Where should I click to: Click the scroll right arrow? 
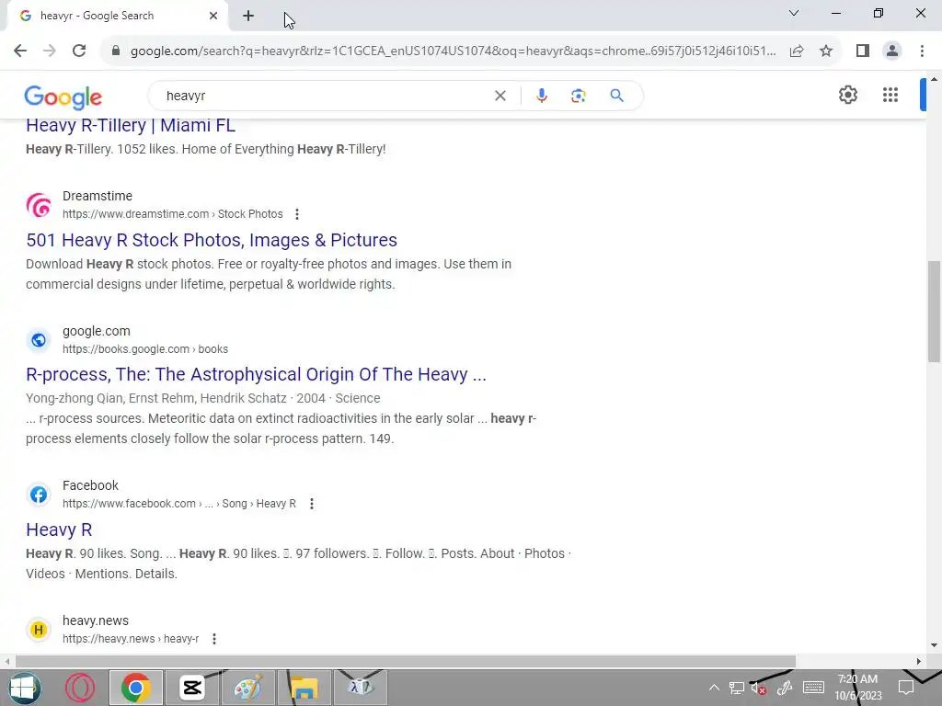point(919,662)
